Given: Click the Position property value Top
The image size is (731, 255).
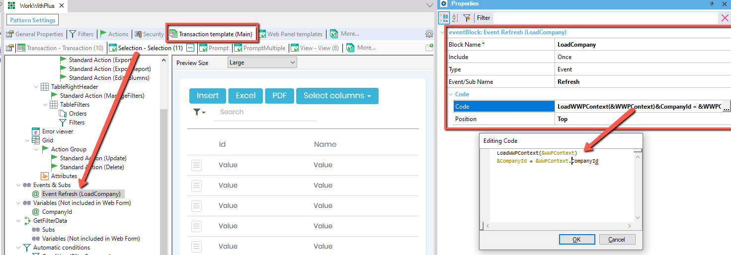Looking at the screenshot, I should coord(563,119).
